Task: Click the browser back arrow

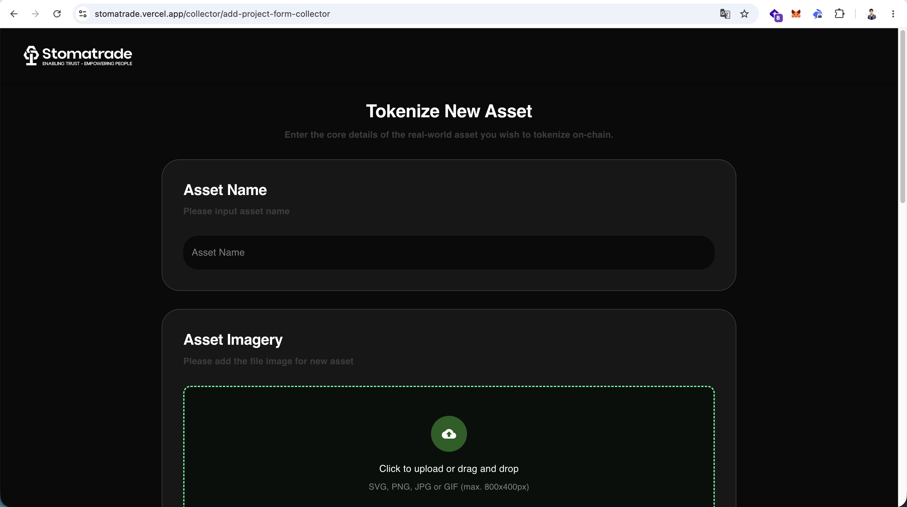Action: click(x=14, y=14)
